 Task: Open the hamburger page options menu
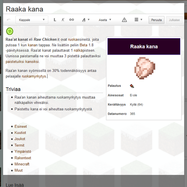[x=138, y=20]
